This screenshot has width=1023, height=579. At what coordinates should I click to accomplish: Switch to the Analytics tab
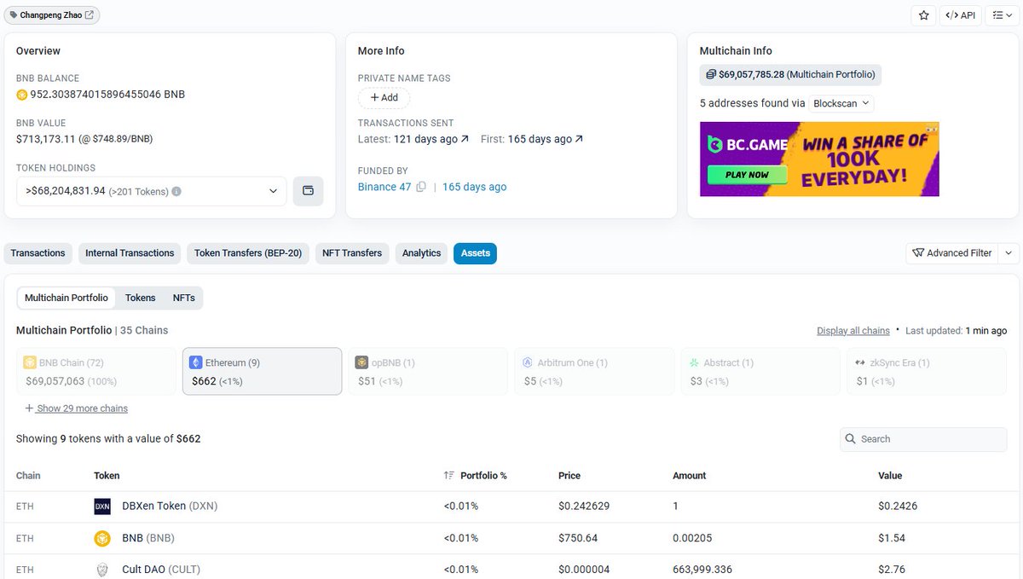point(421,253)
